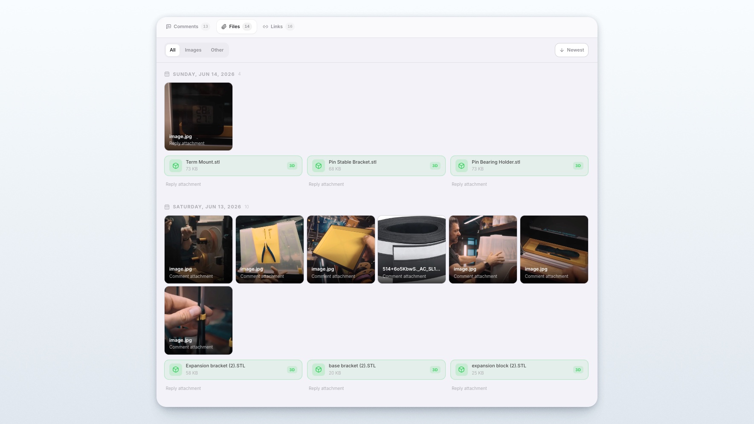Open thumbnail of bearded man with clear box
Image resolution: width=754 pixels, height=424 pixels.
(483, 249)
